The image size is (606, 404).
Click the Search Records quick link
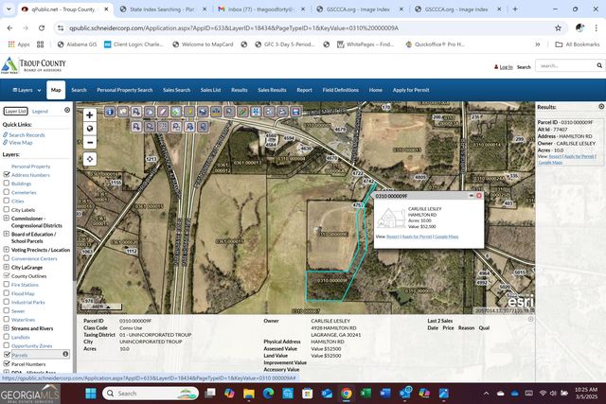[x=27, y=134]
